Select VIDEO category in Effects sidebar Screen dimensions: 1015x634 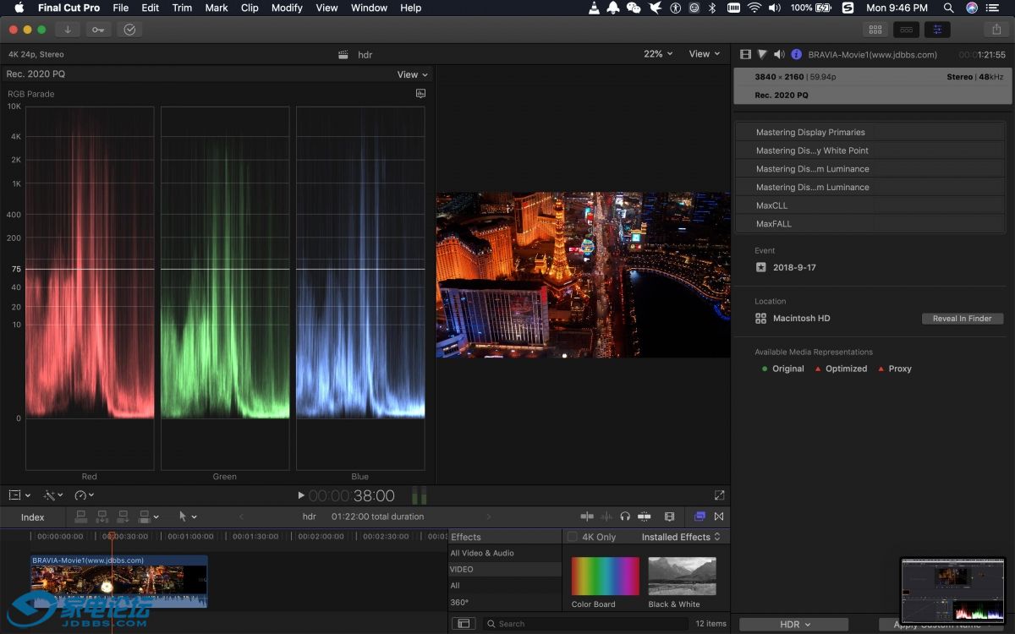point(462,569)
